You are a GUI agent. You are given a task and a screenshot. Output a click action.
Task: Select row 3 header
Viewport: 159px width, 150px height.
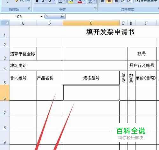pyautogui.click(x=5, y=54)
